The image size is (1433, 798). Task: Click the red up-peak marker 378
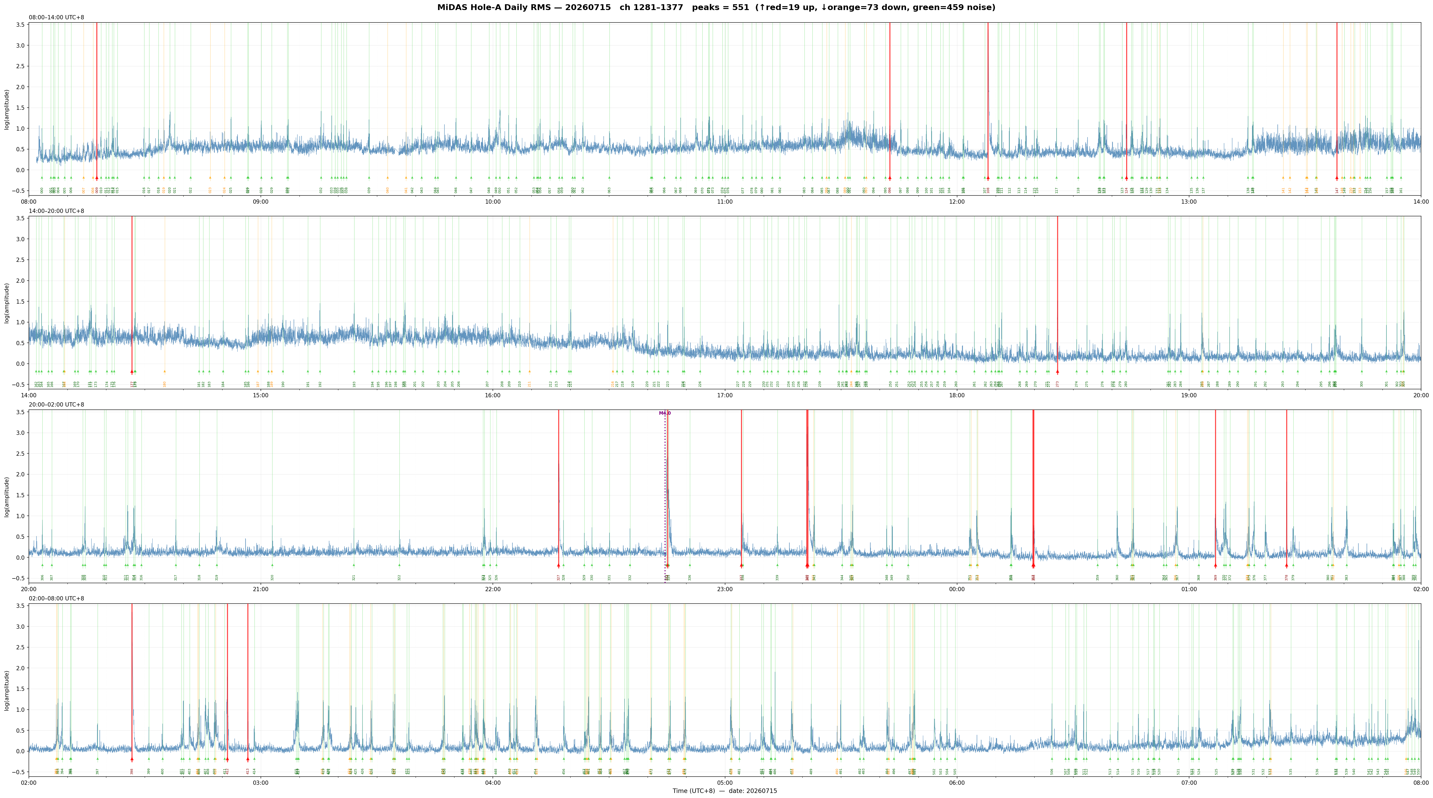(1287, 566)
